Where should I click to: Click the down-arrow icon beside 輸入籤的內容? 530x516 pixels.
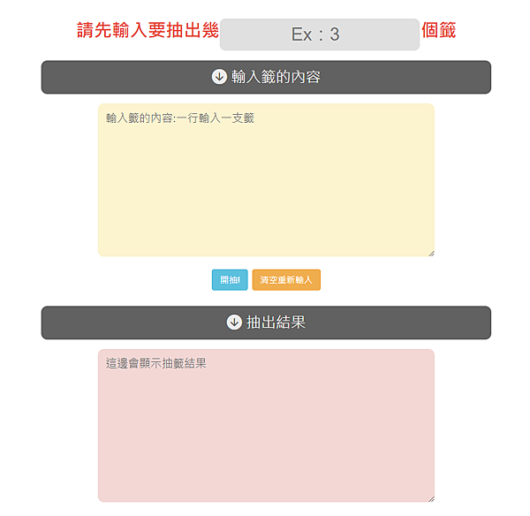click(219, 77)
